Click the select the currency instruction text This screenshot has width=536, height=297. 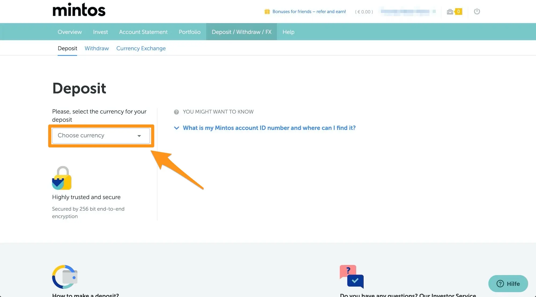[x=99, y=116]
